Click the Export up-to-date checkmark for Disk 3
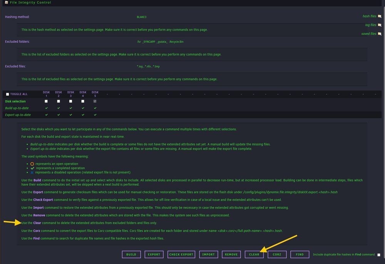The width and height of the screenshot is (385, 264). [x=71, y=115]
